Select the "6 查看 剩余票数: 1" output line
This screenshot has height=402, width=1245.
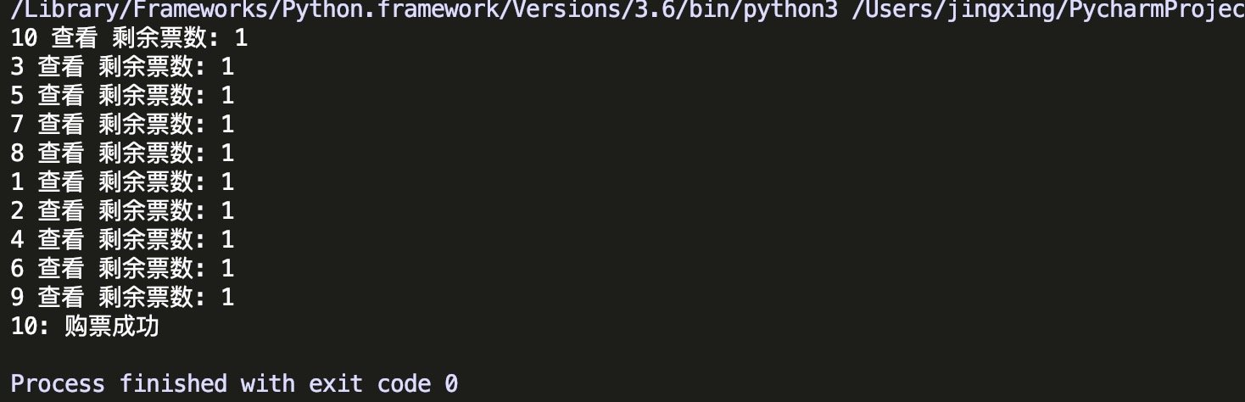(x=121, y=269)
